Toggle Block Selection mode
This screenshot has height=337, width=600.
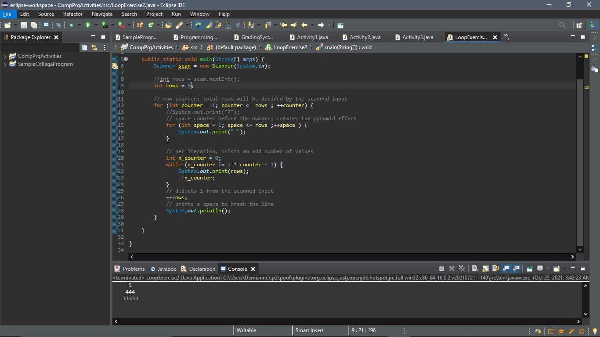(228, 25)
